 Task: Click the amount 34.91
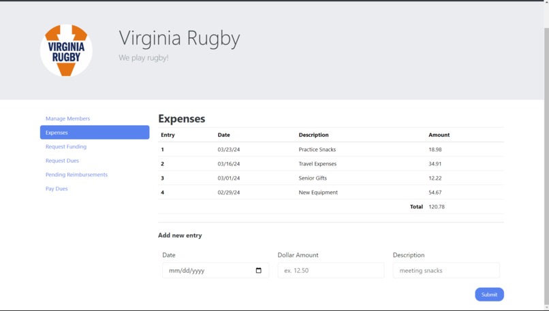click(x=435, y=164)
